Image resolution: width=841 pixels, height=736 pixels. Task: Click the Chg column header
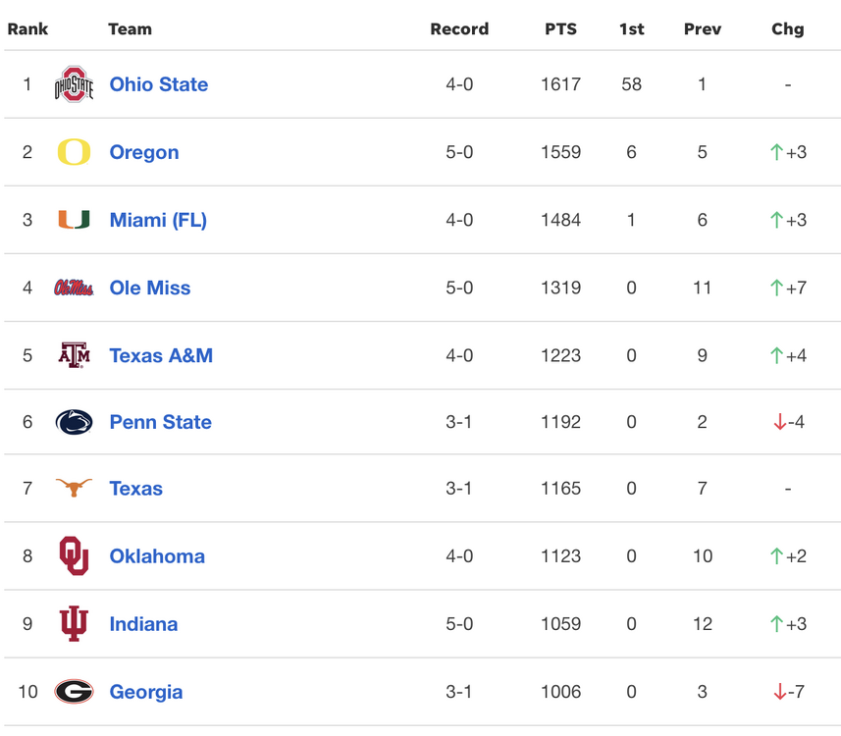tap(787, 28)
